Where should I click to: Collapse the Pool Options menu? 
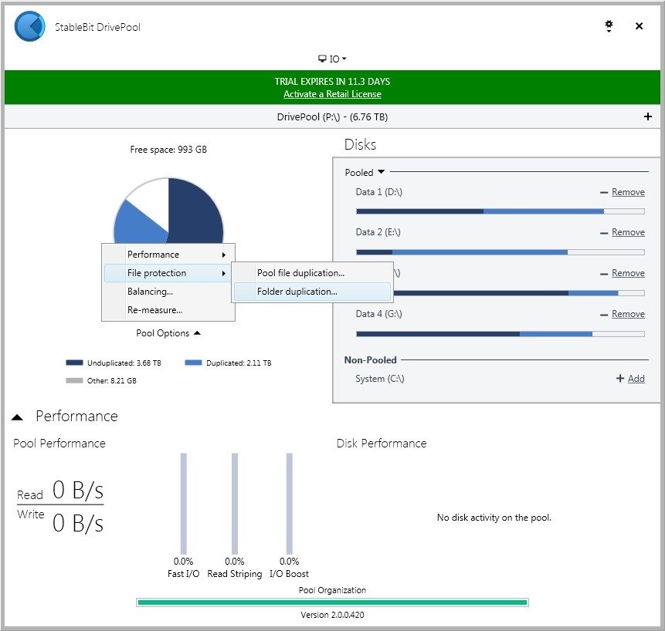click(168, 333)
